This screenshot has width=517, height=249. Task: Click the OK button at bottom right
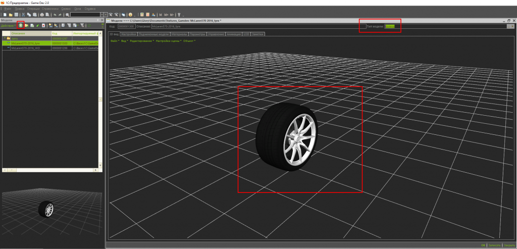pos(483,245)
